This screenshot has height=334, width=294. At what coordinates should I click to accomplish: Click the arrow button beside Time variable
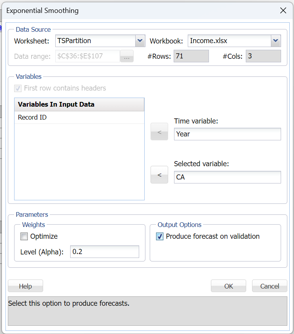tap(159, 132)
